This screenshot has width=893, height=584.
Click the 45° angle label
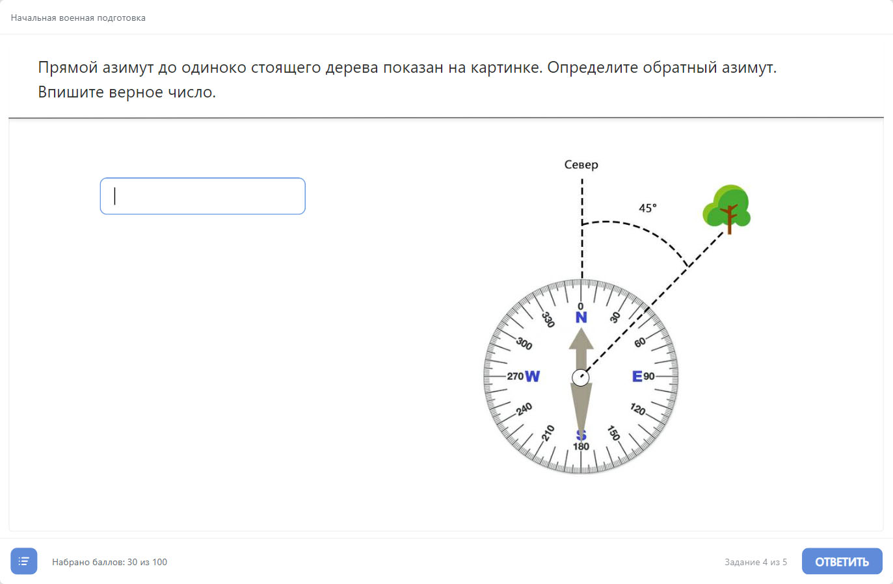click(x=648, y=208)
